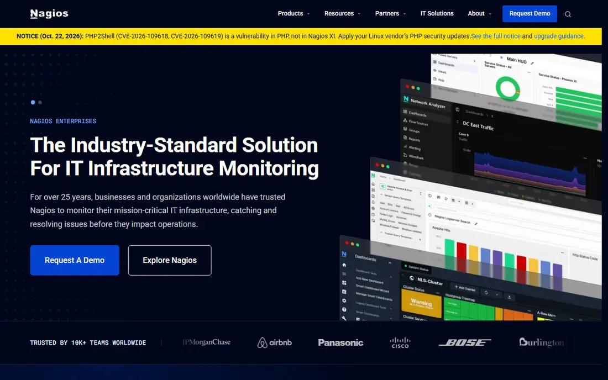Open the Products menu item
The width and height of the screenshot is (608, 380).
290,14
